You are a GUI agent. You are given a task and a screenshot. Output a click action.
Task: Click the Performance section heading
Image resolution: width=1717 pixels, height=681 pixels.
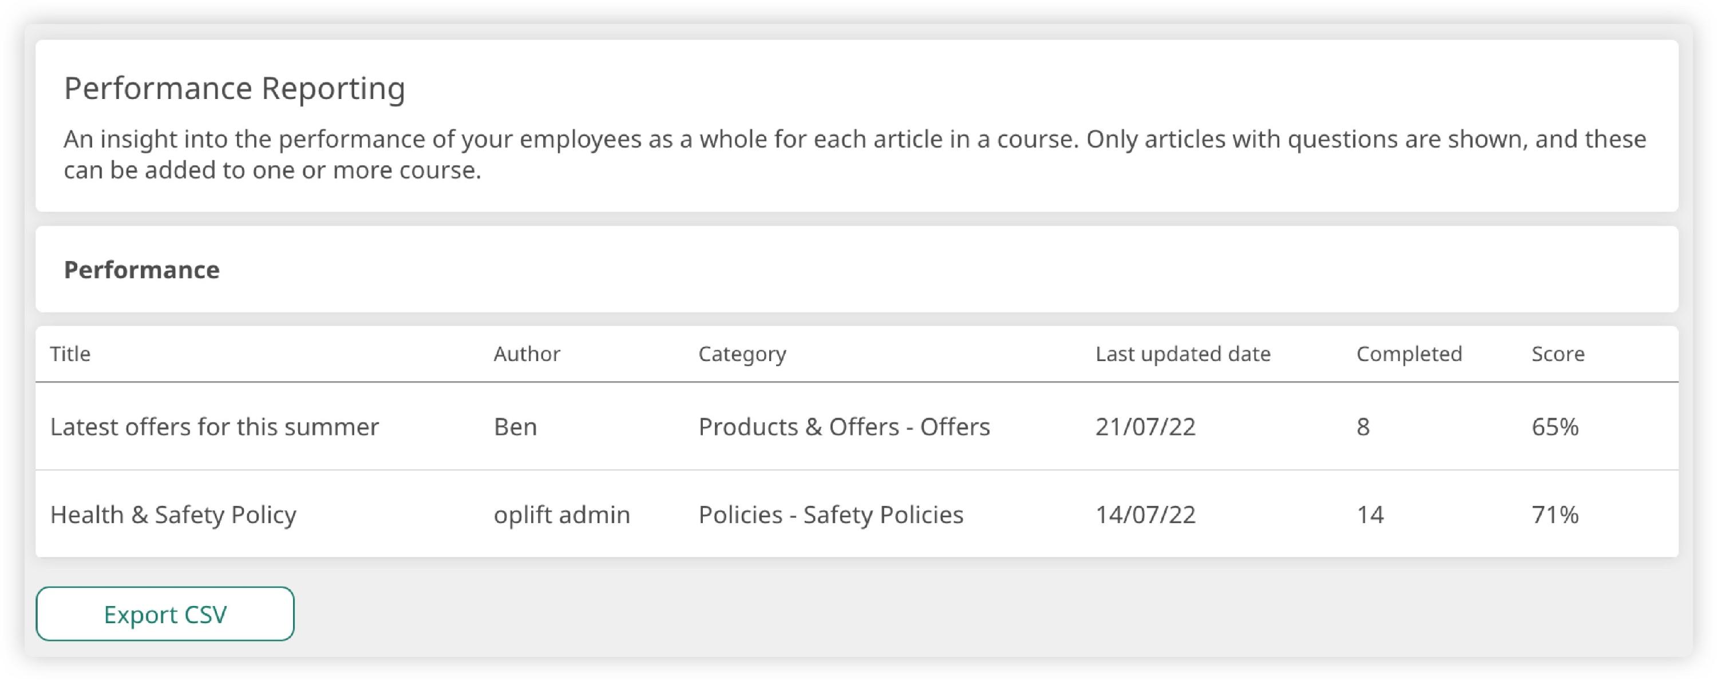141,270
